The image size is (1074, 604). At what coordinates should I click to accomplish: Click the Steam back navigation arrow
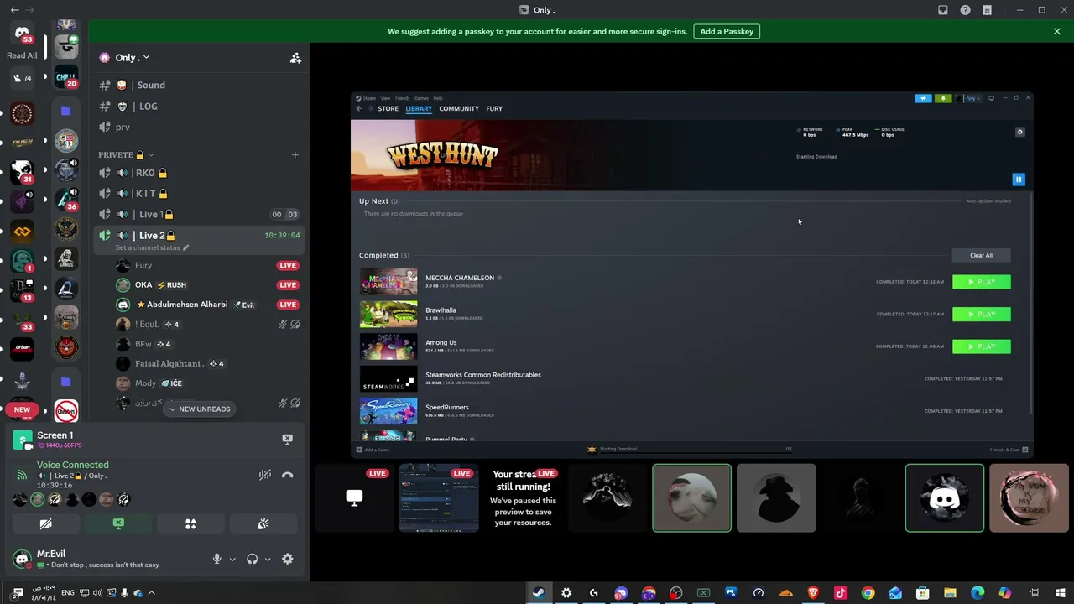359,108
